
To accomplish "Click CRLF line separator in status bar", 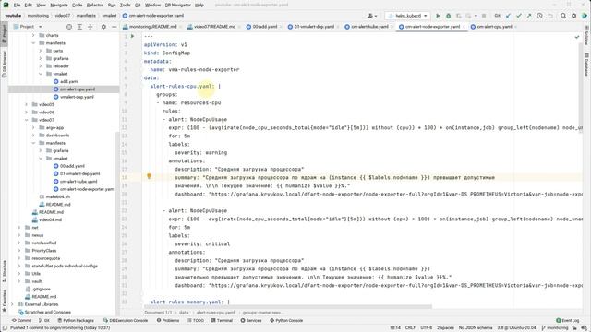I will pyautogui.click(x=410, y=328).
